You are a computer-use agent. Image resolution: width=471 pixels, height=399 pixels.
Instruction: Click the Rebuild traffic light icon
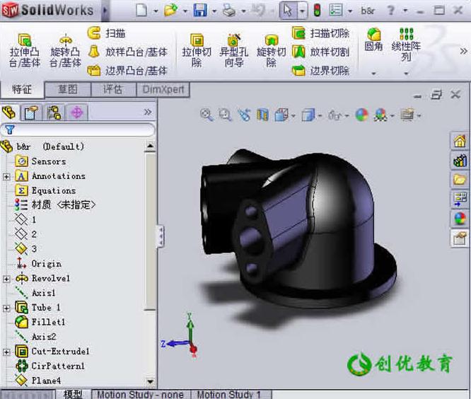(317, 11)
